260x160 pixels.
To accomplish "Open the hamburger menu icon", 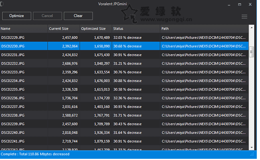I will click(x=244, y=16).
